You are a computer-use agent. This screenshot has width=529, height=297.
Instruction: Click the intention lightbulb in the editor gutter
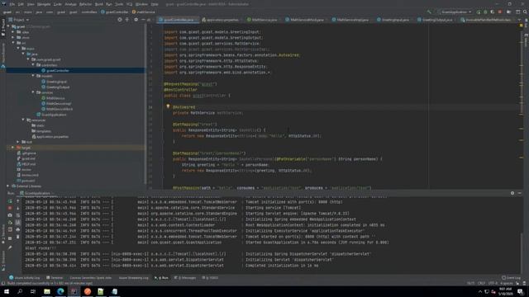[x=168, y=106]
